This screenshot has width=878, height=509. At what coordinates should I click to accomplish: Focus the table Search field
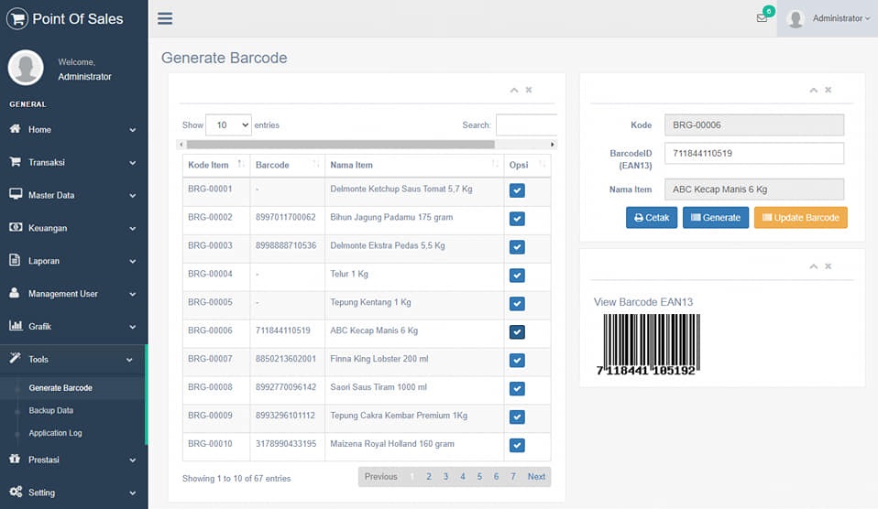526,125
